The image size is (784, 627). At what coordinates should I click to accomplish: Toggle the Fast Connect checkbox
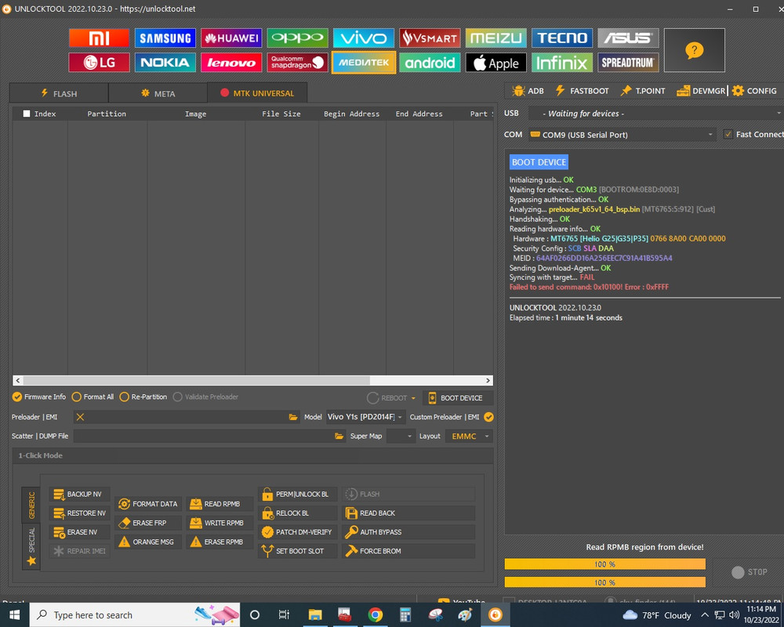pos(728,134)
